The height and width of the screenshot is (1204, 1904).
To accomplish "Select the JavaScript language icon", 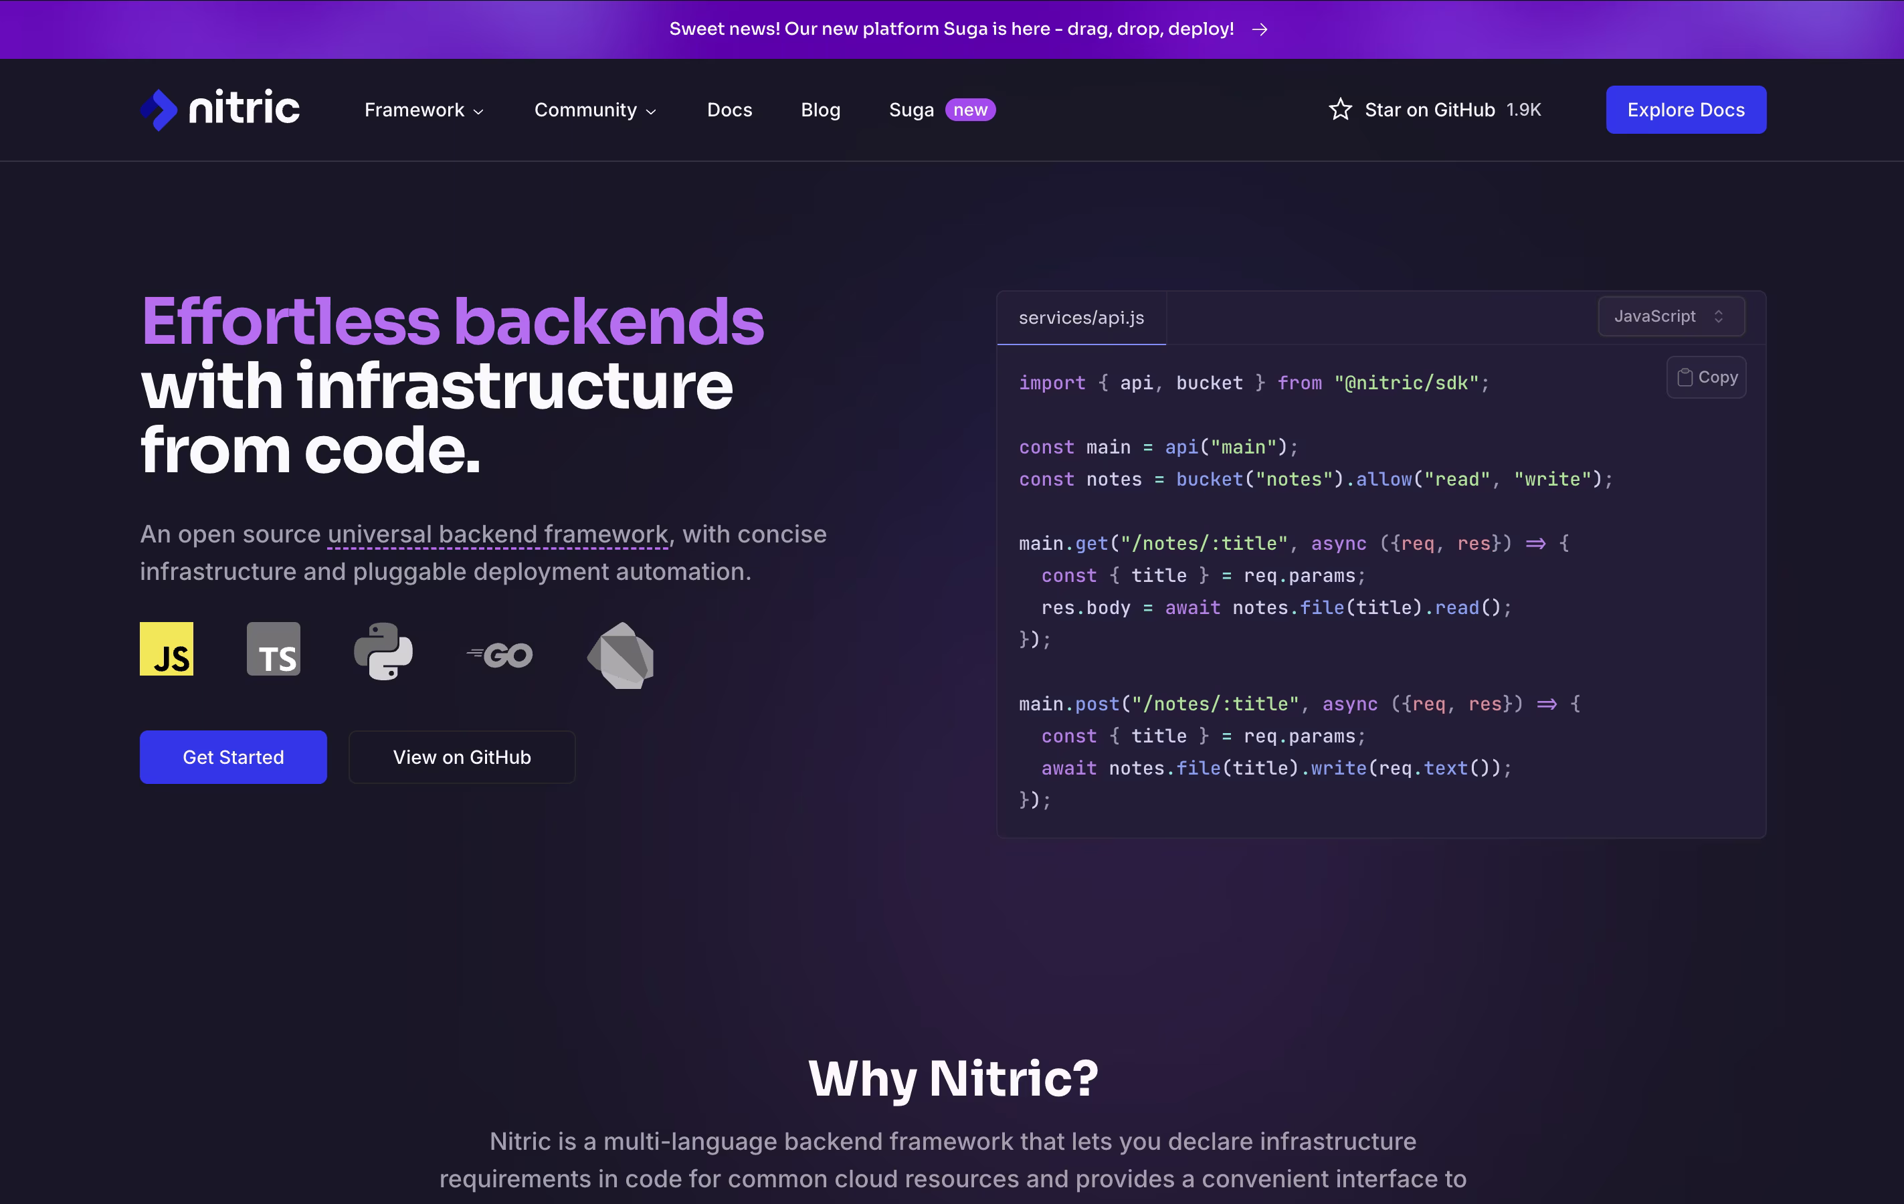I will click(167, 649).
